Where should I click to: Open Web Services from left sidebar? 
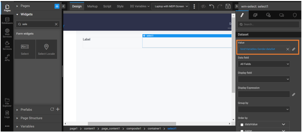(7, 33)
